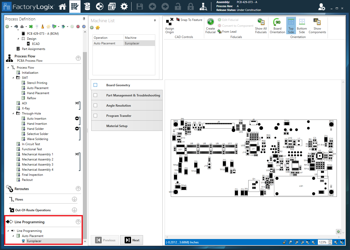Check Part Management & Troubleshooting

[x=96, y=95]
